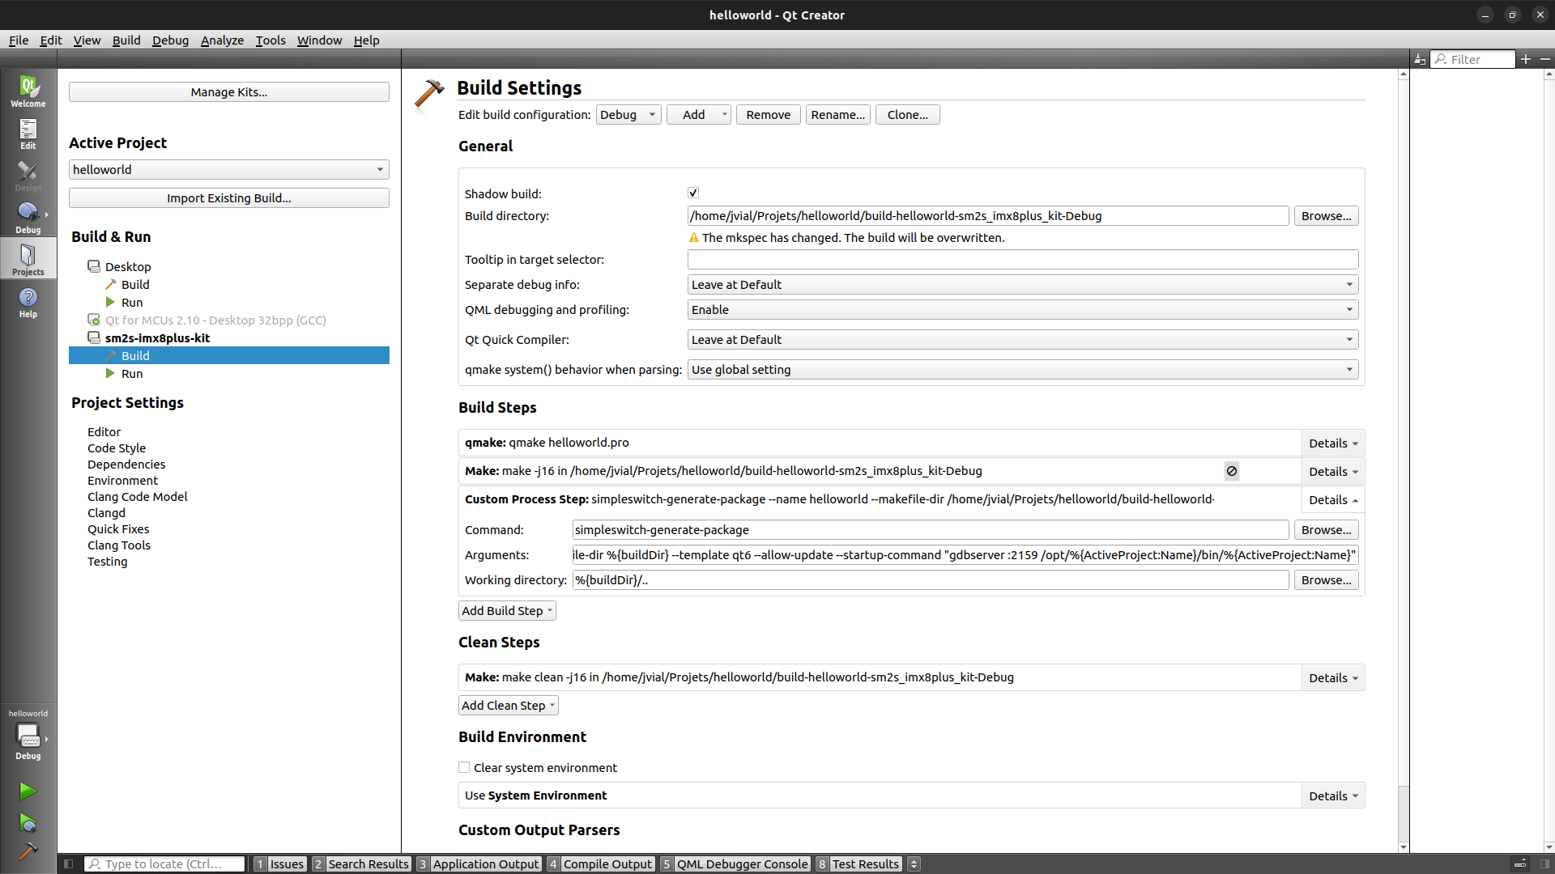Open the Help mode icon
This screenshot has width=1555, height=874.
tap(28, 302)
